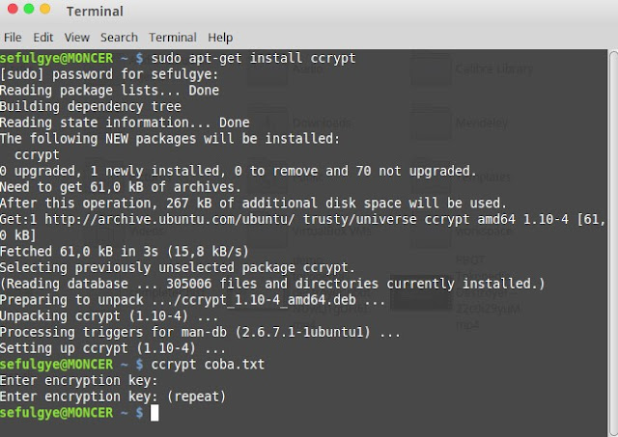Click the 'Enter encryption key: (repeat)' line
This screenshot has height=437, width=618.
tap(113, 396)
